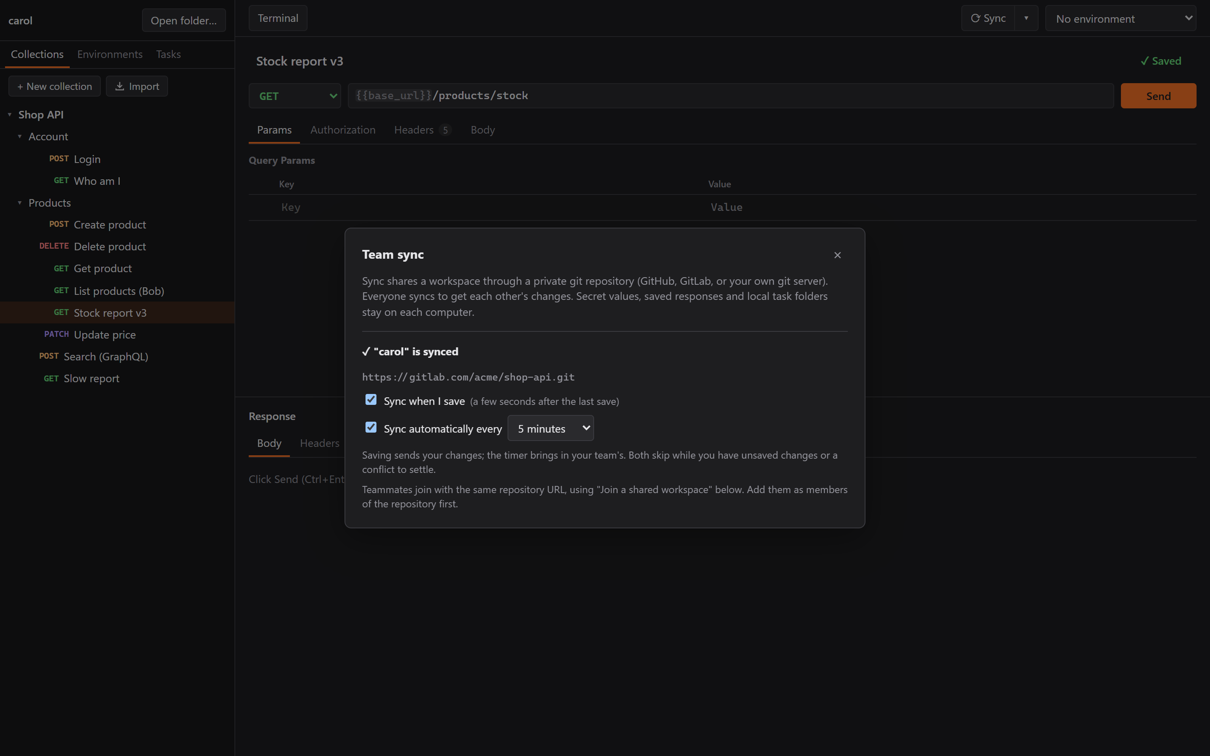The height and width of the screenshot is (756, 1210).
Task: Open the request Headers tab
Action: (x=423, y=130)
